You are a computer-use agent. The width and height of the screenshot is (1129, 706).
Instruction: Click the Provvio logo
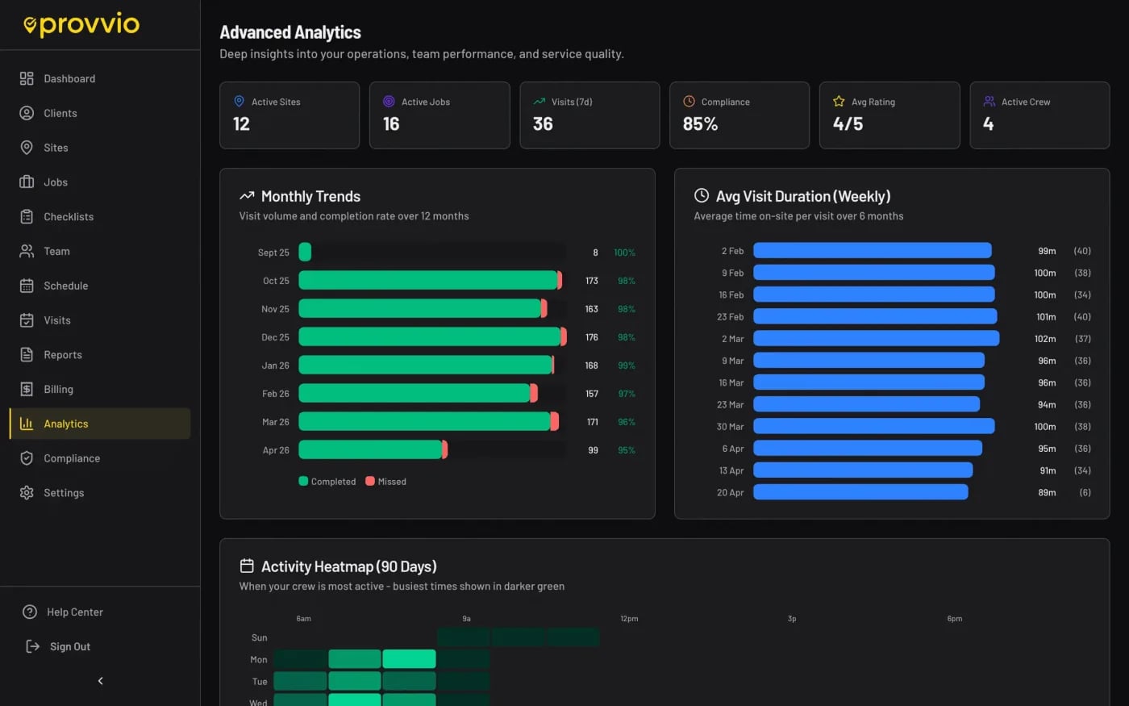[x=81, y=25]
